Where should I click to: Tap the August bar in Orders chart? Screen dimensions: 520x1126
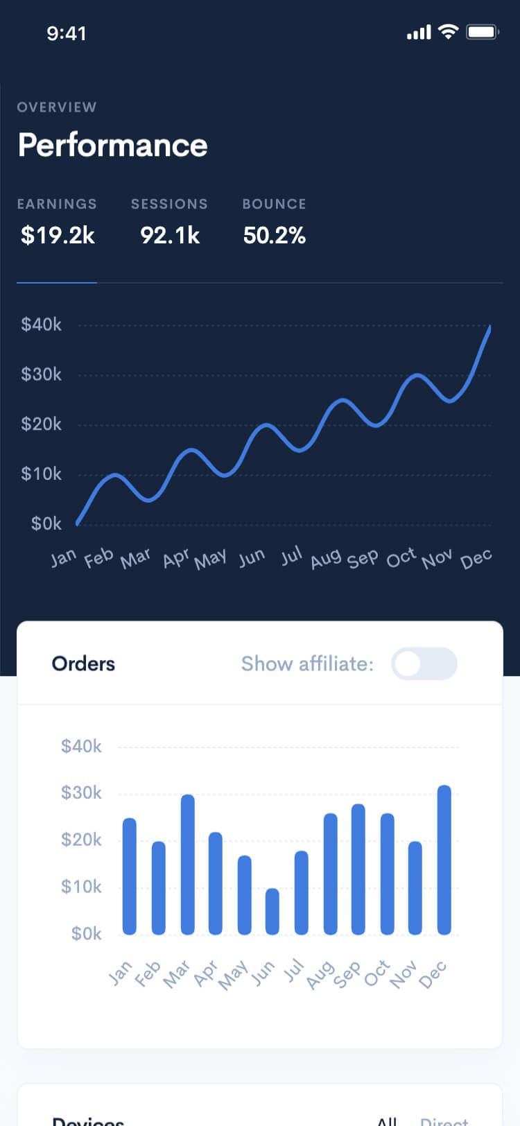coord(330,874)
